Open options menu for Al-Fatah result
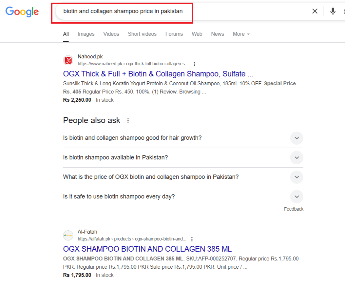 [192, 239]
